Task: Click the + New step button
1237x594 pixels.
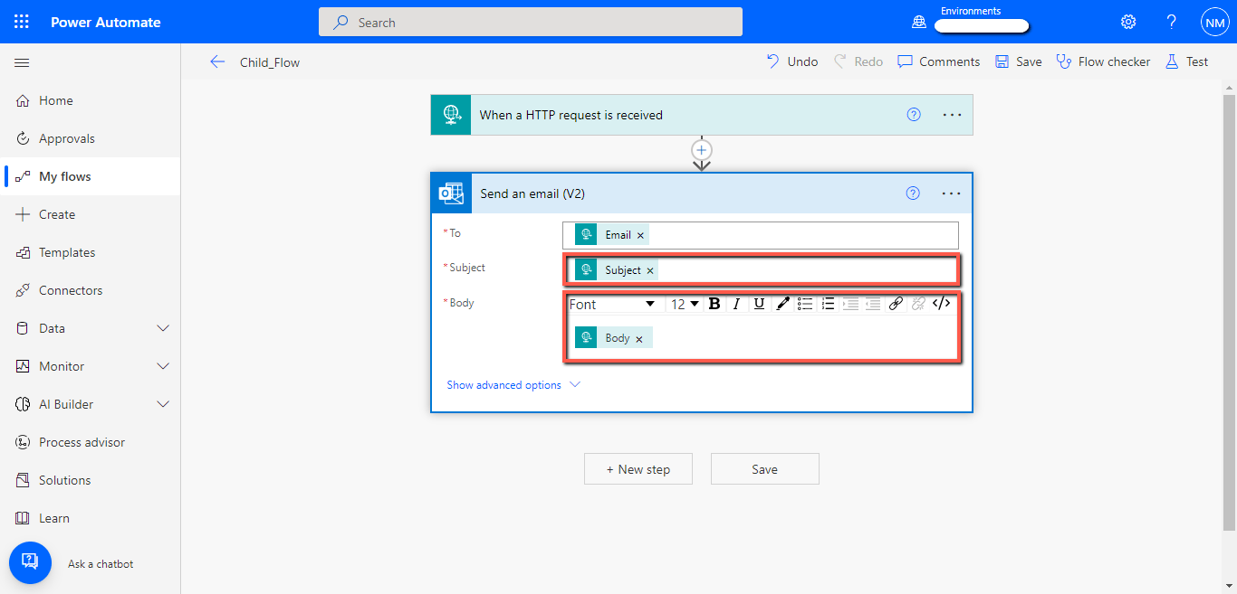Action: tap(638, 469)
